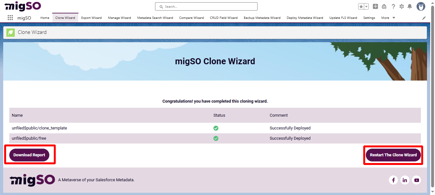Open the Salesforce Trailhead guidance icon
This screenshot has height=195, width=435.
pos(384,6)
